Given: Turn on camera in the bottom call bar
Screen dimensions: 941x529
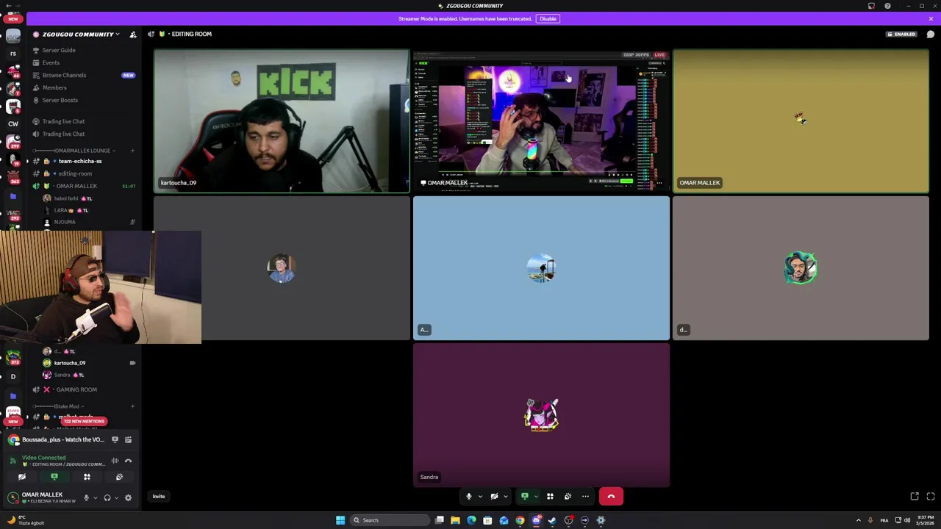Looking at the screenshot, I should pos(494,497).
